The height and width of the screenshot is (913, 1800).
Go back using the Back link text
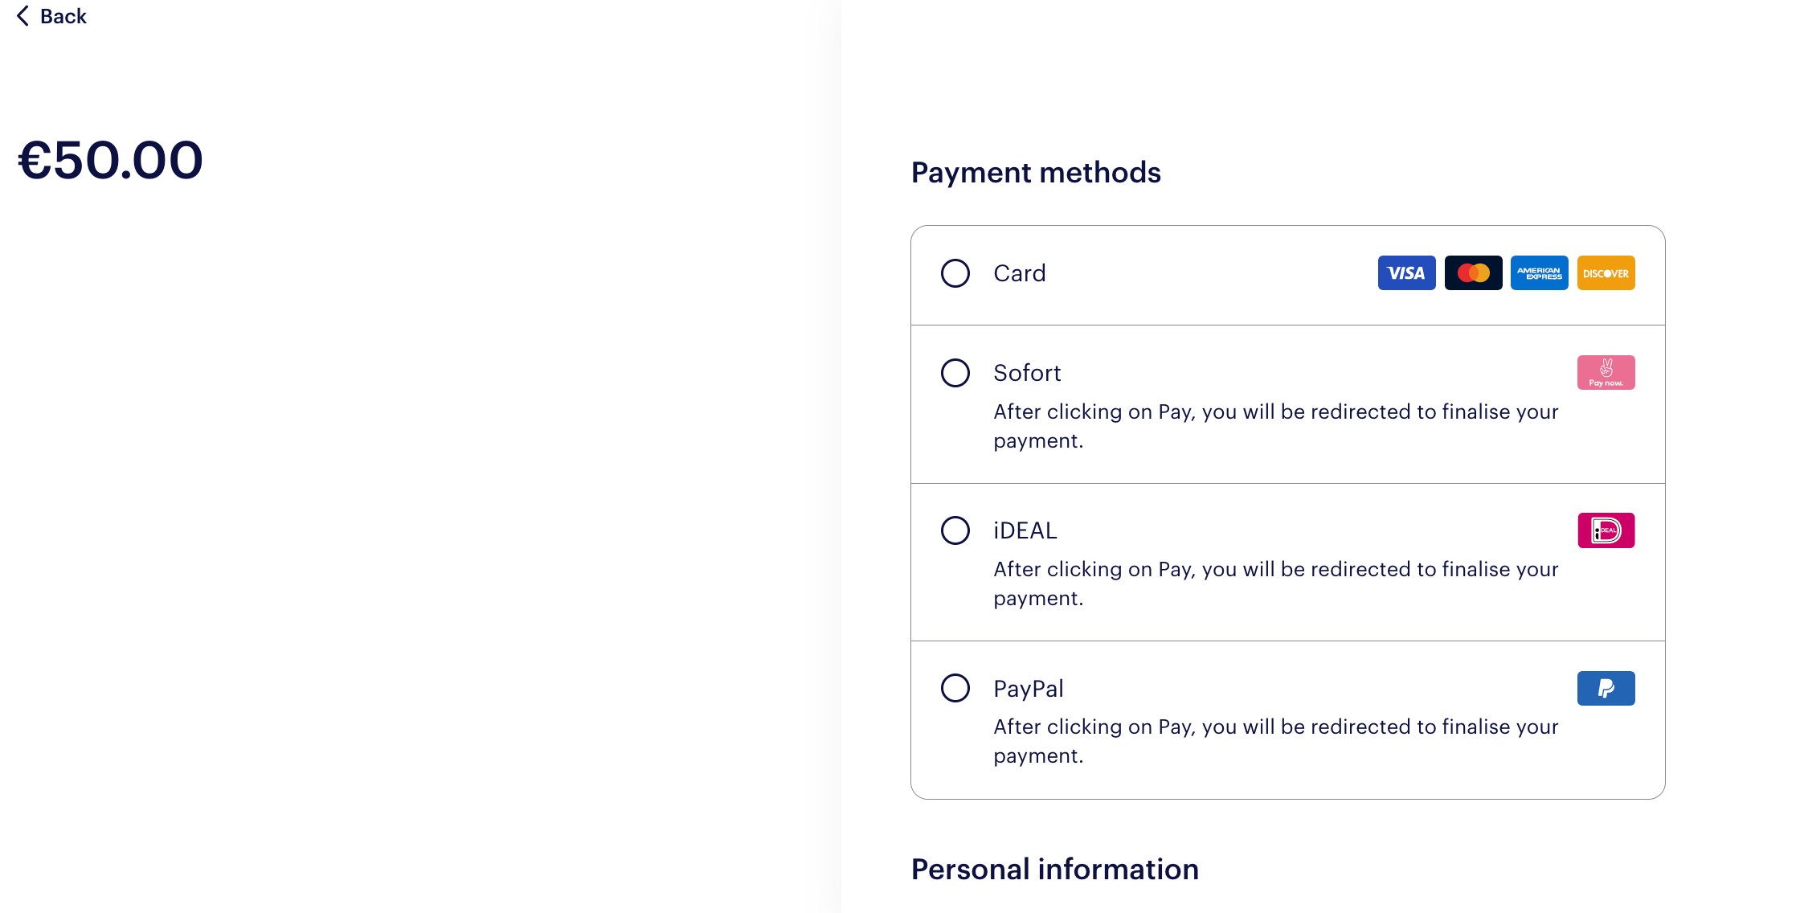click(63, 16)
